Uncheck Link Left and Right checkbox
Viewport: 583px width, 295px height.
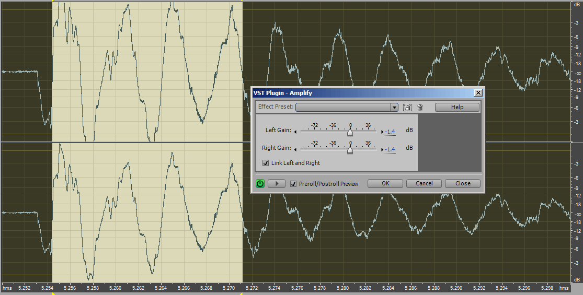pos(266,163)
